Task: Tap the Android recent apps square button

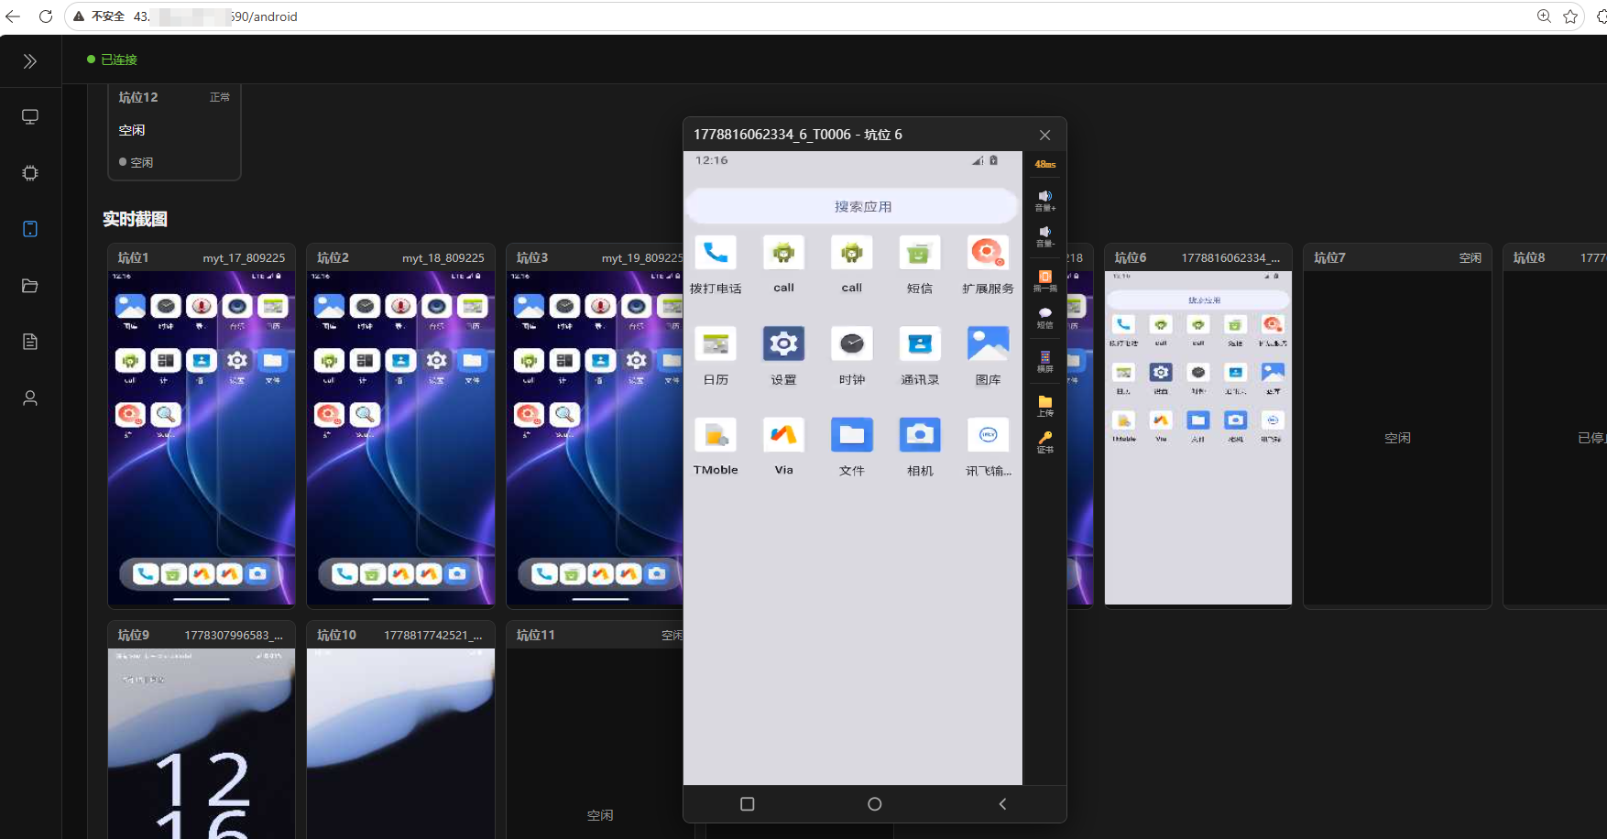Action: coord(748,804)
